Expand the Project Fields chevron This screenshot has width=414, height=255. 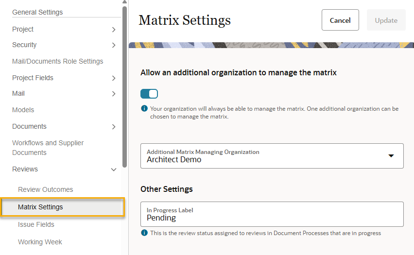[x=114, y=78]
